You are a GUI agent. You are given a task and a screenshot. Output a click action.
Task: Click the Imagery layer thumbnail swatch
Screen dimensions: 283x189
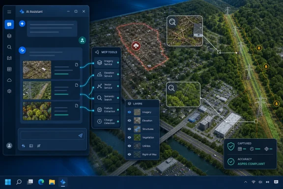(137, 112)
